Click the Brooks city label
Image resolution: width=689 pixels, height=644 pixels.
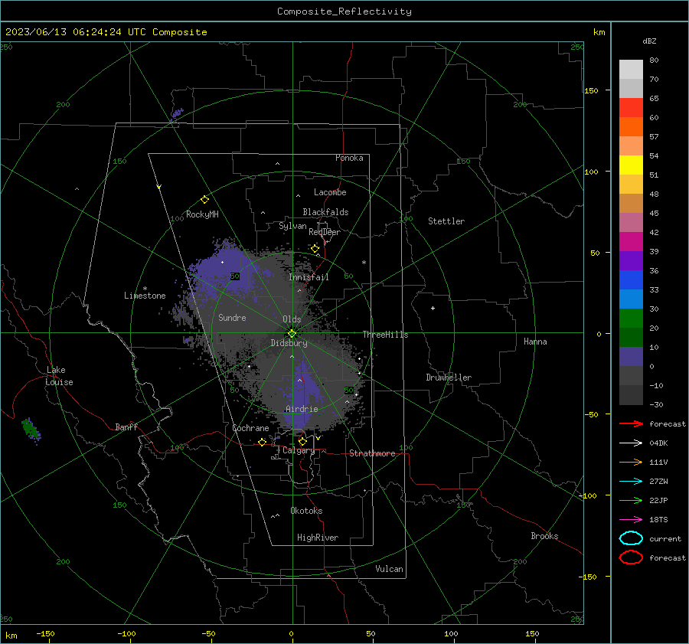pyautogui.click(x=544, y=536)
